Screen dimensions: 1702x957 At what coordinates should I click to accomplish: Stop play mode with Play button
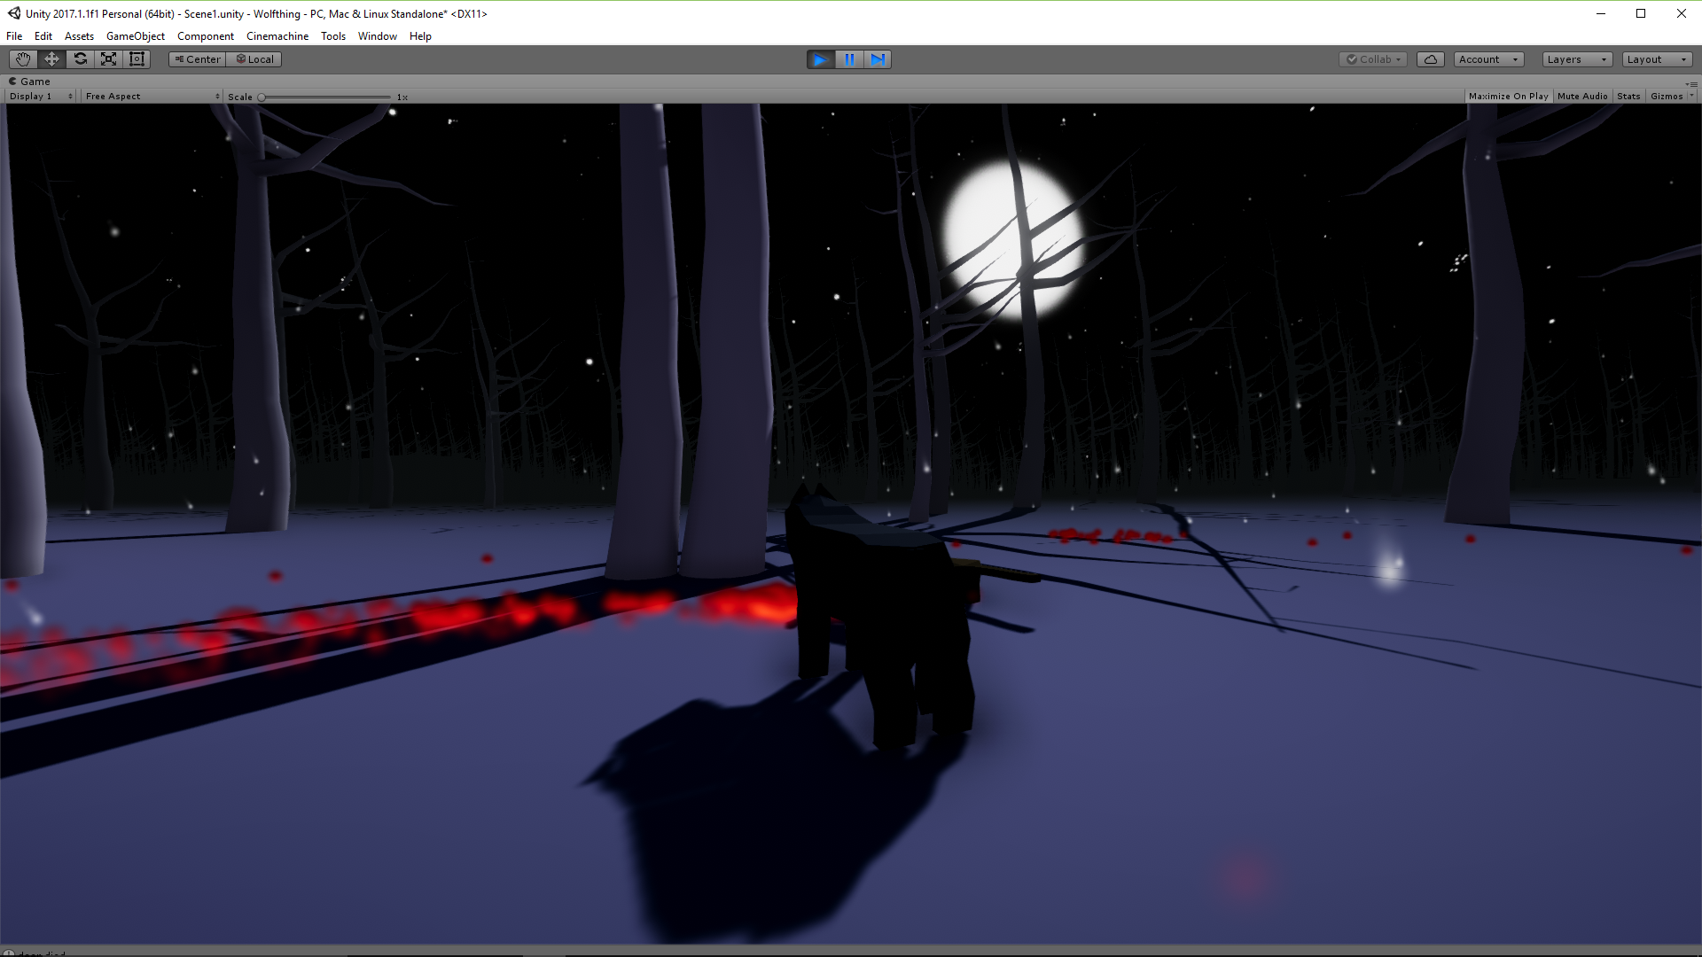coord(820,59)
